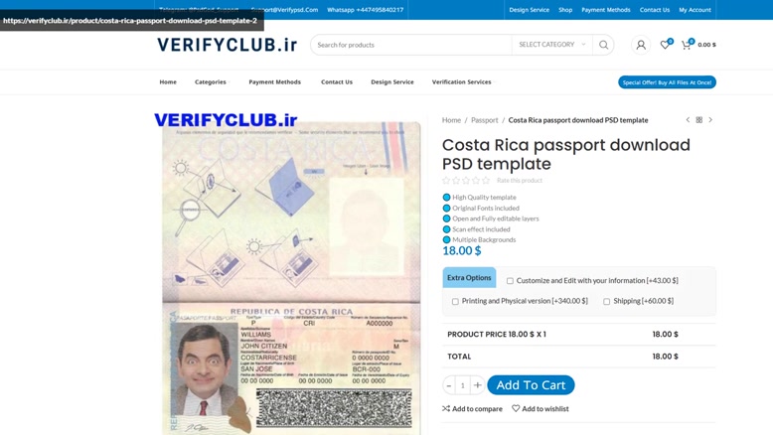
Task: Click Add to wishlist heart link
Action: pos(541,408)
